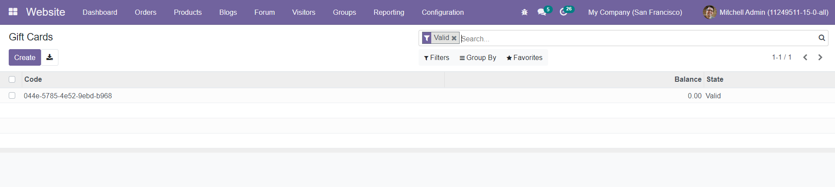Viewport: 835px width, 187px height.
Task: Open the apps grid home menu icon
Action: (13, 12)
